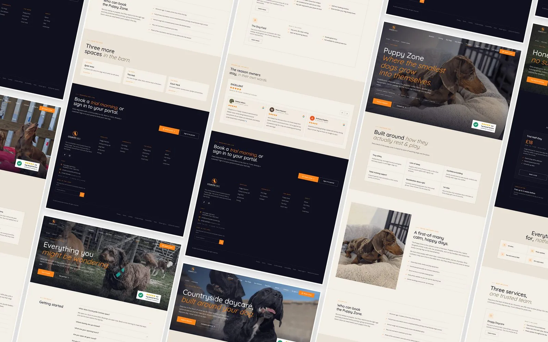Click Explore daycare on Puppy Zone hero
The height and width of the screenshot is (342, 548).
[382, 102]
